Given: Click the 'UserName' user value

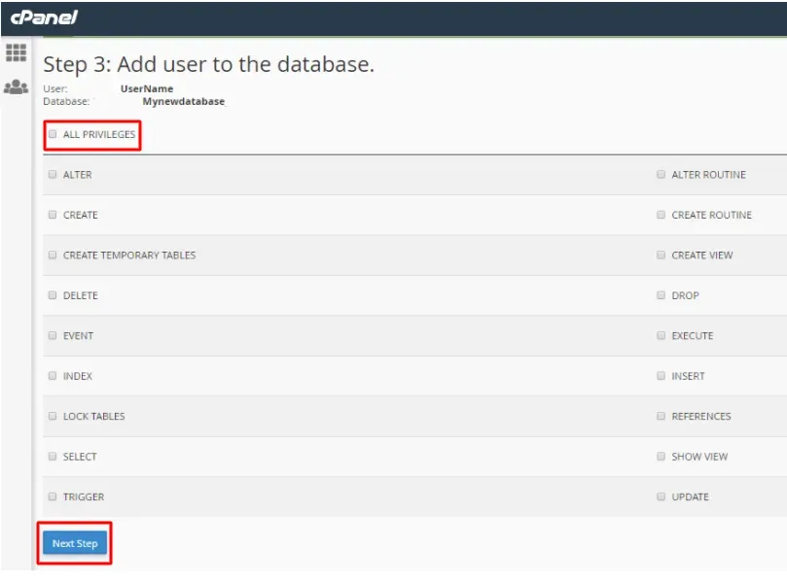Looking at the screenshot, I should 147,88.
